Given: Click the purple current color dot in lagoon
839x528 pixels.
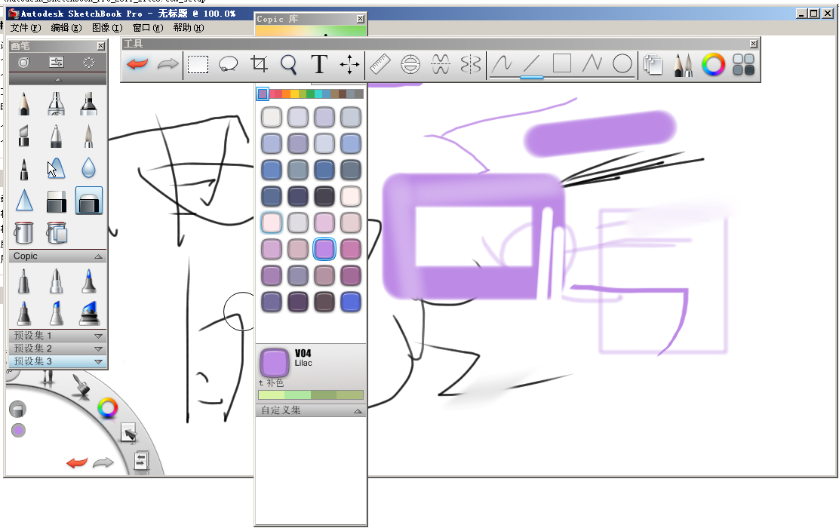Looking at the screenshot, I should point(18,431).
